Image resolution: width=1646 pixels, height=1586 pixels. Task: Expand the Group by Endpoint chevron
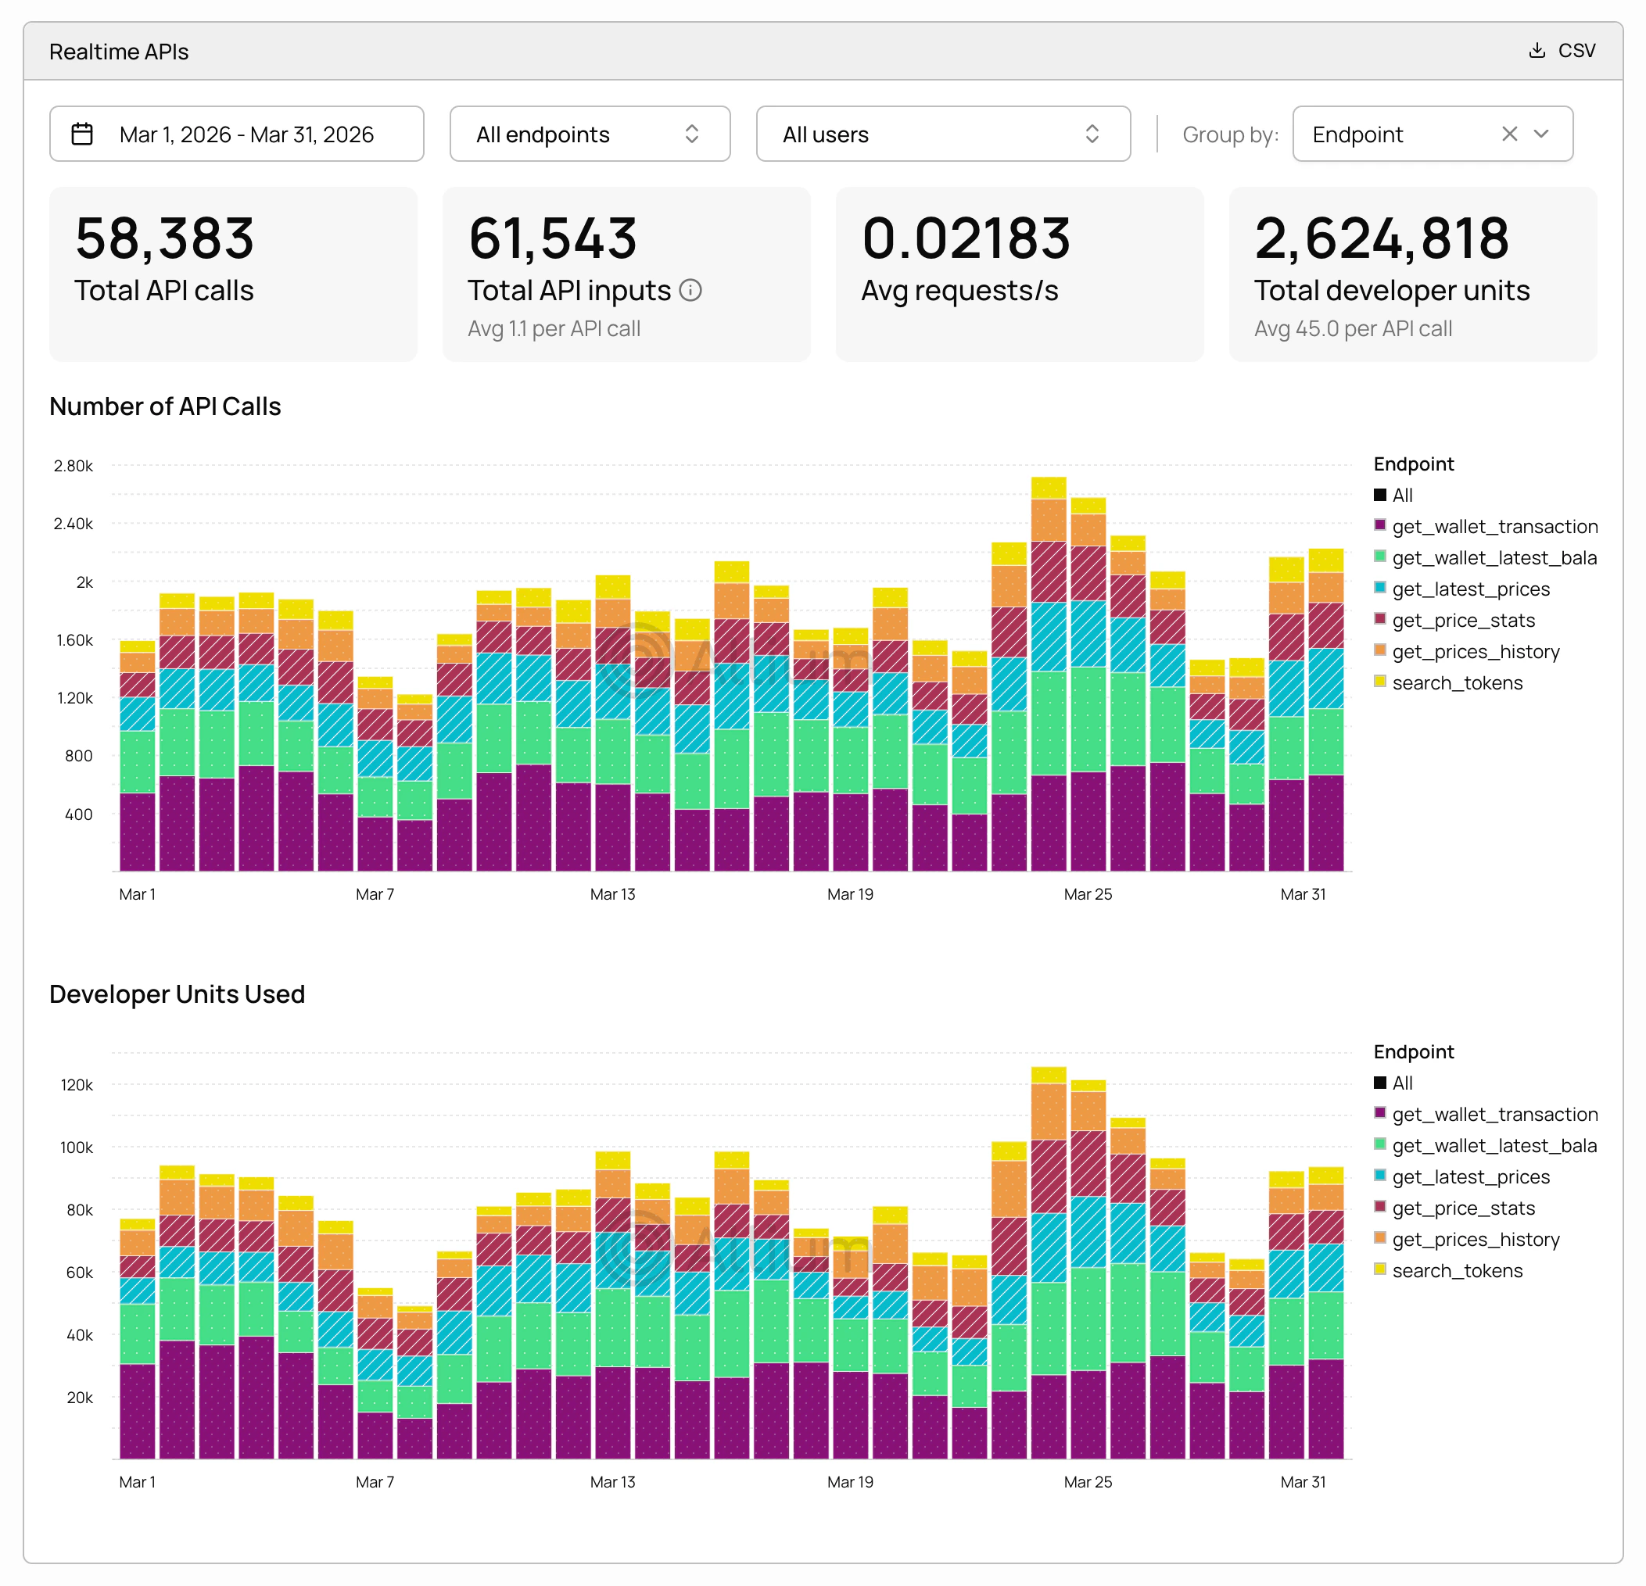1543,134
